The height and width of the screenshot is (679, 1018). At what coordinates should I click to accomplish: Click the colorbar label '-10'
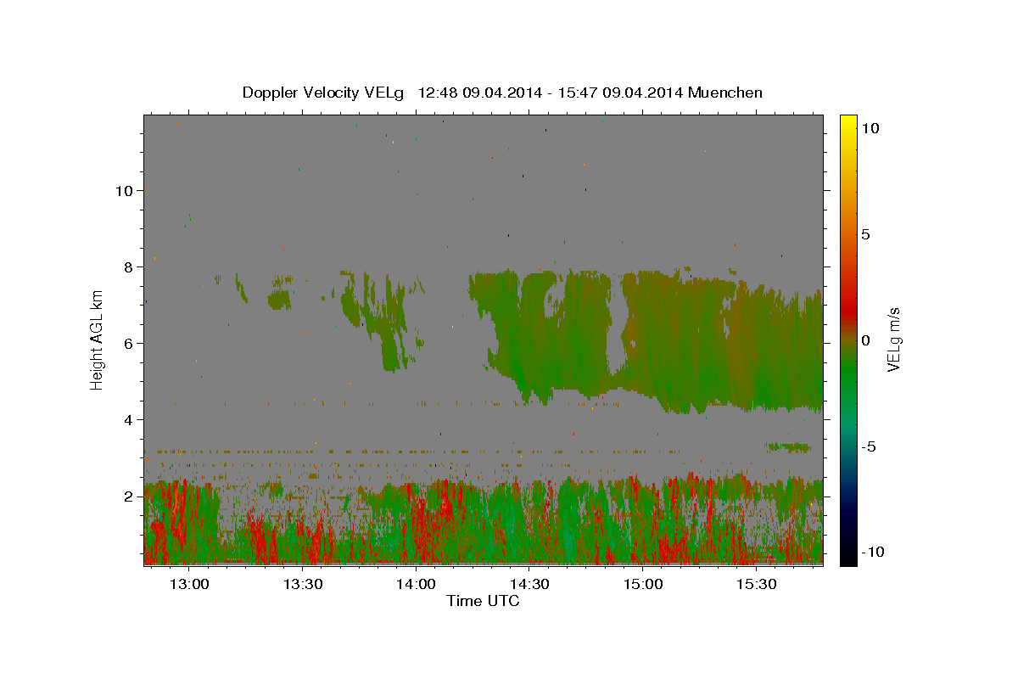(873, 553)
